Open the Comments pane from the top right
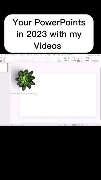This screenshot has height=180, width=101. [90, 55]
